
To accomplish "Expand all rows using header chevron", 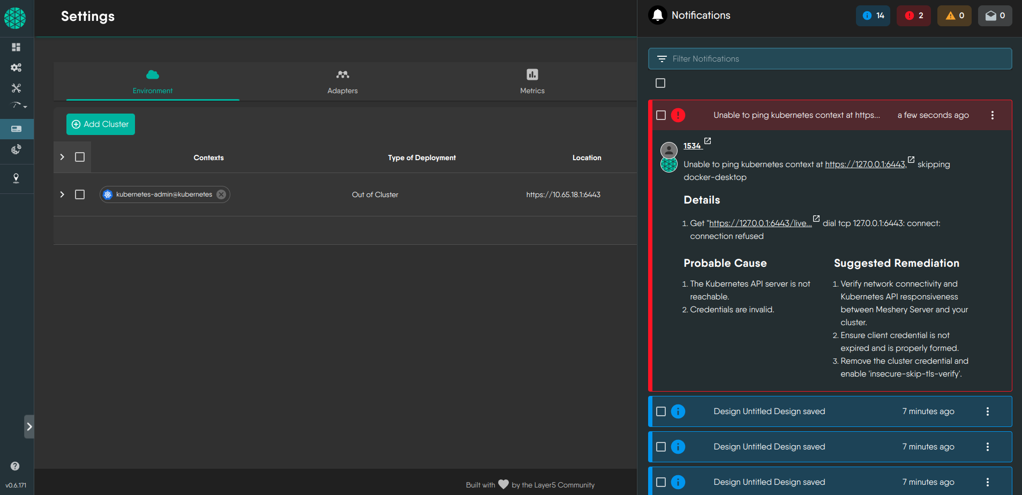I will click(x=62, y=157).
